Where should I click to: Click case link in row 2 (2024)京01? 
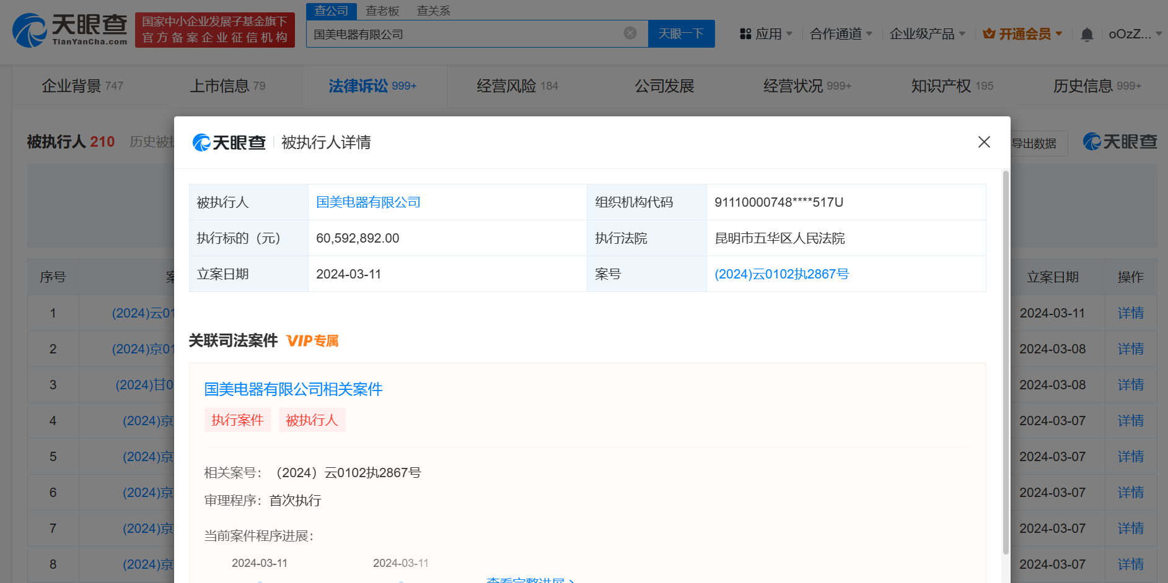point(143,349)
